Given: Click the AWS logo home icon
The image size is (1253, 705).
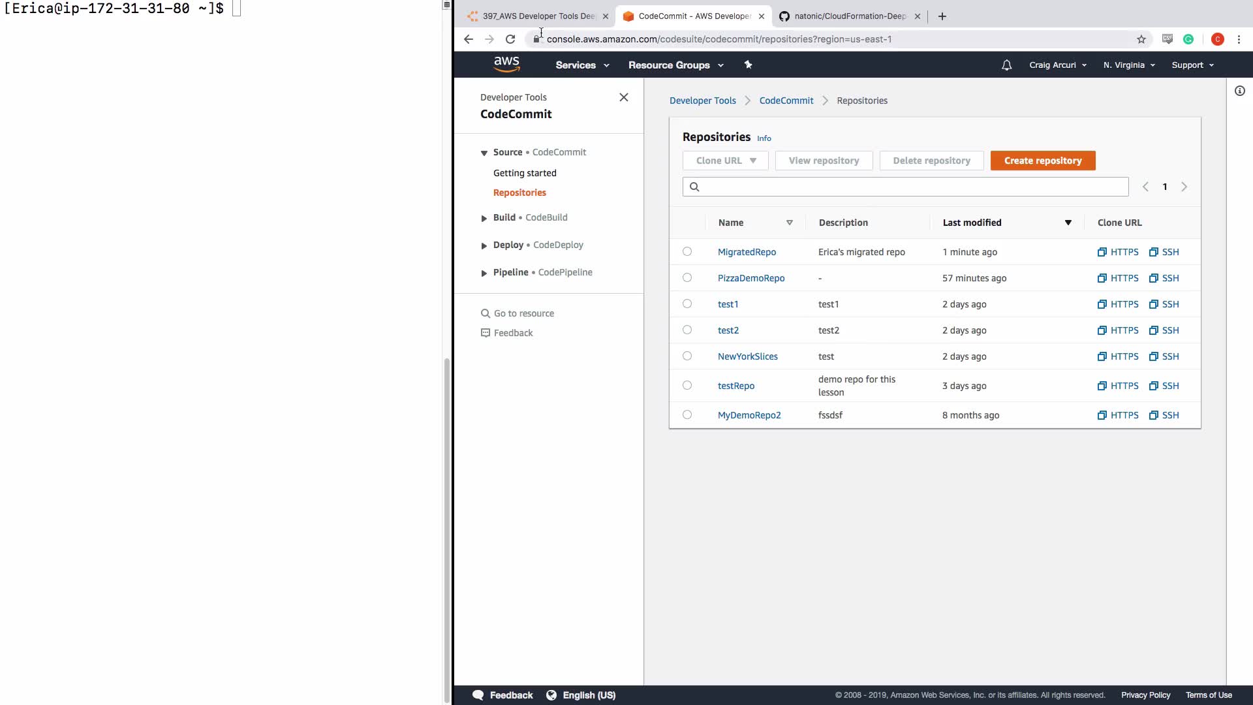Looking at the screenshot, I should tap(506, 64).
